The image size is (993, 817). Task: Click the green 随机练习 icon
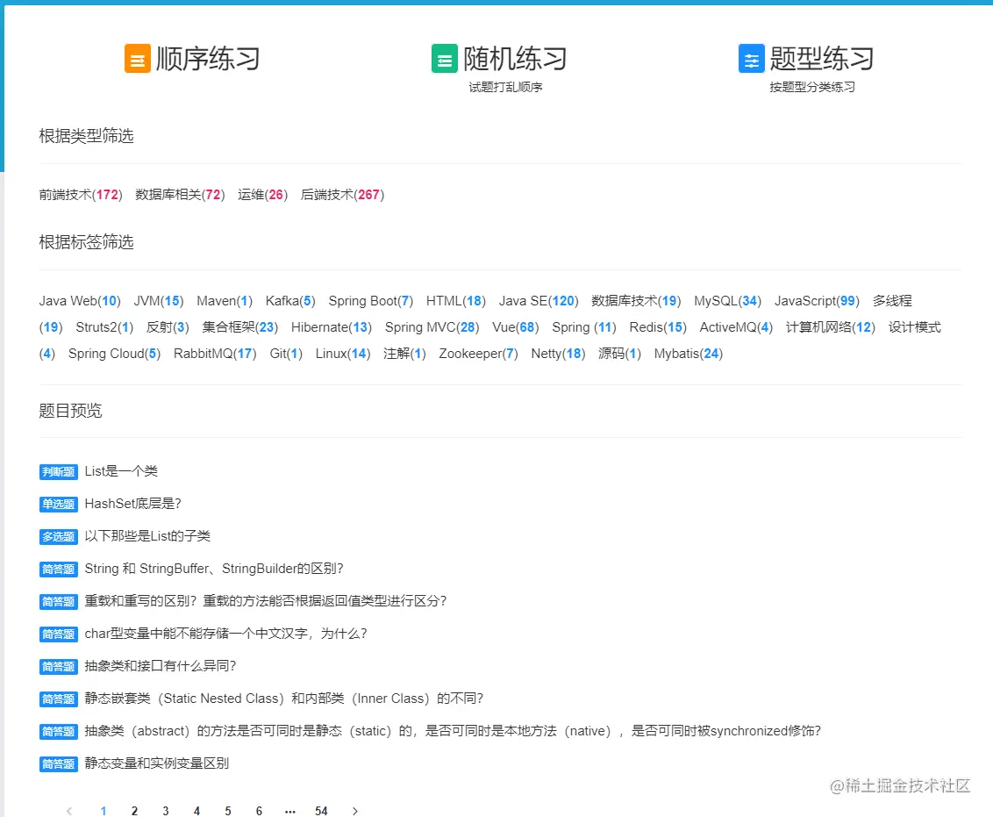coord(445,57)
